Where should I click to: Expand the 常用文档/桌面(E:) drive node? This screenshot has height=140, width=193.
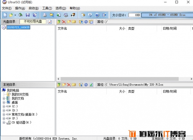(x=4, y=114)
